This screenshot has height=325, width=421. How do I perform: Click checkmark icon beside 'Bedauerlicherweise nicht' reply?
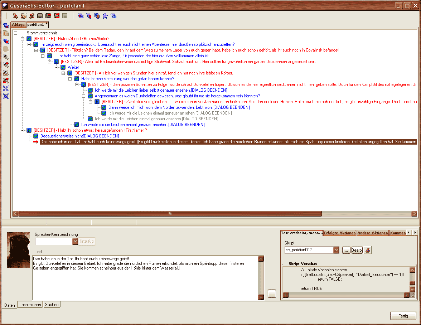tap(36, 136)
